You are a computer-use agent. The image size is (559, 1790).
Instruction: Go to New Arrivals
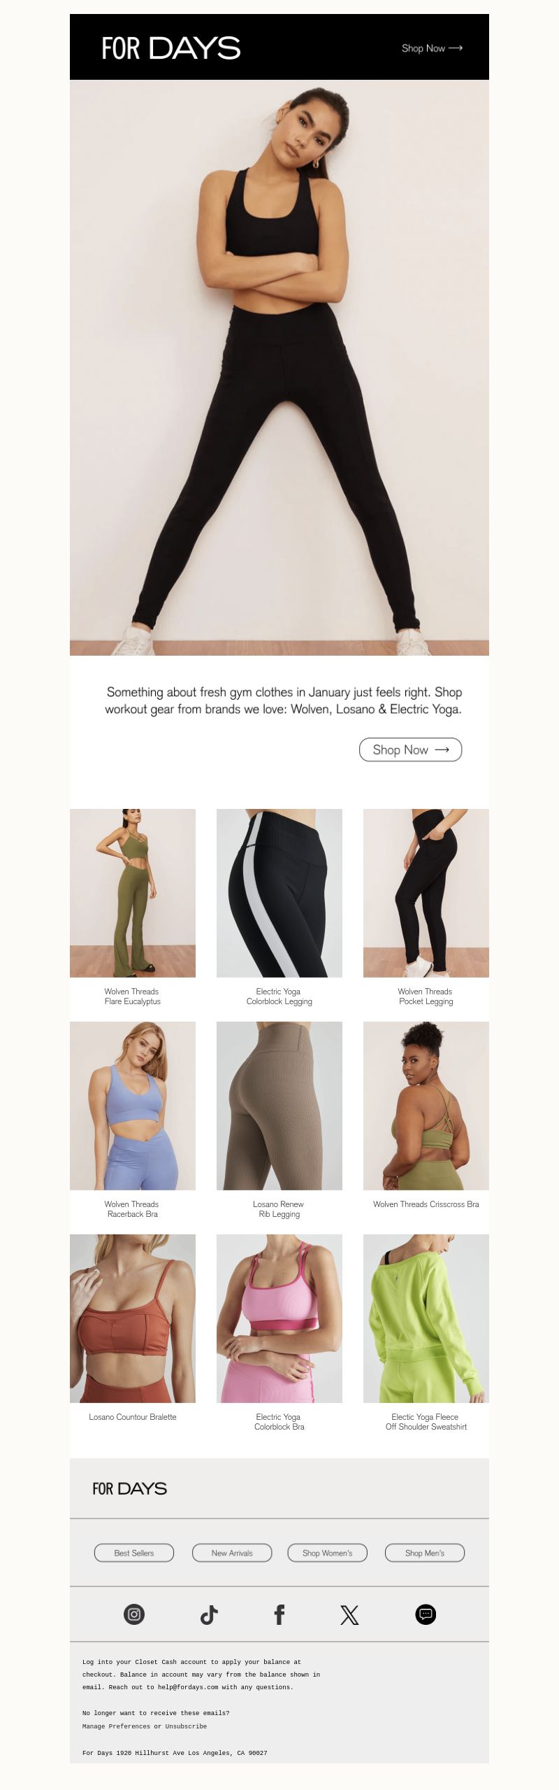[x=232, y=1553]
